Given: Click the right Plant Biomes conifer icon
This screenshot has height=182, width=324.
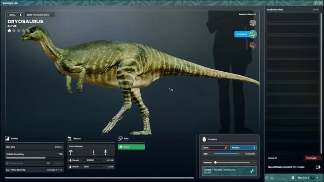Looking at the screenshot, I should (105, 153).
